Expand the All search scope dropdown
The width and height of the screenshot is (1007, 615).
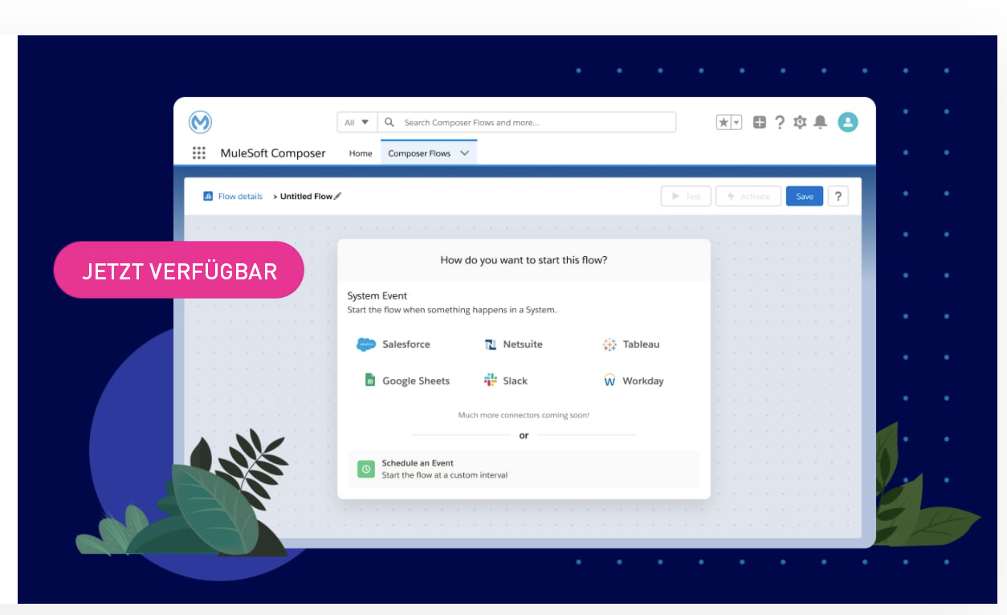(x=357, y=122)
